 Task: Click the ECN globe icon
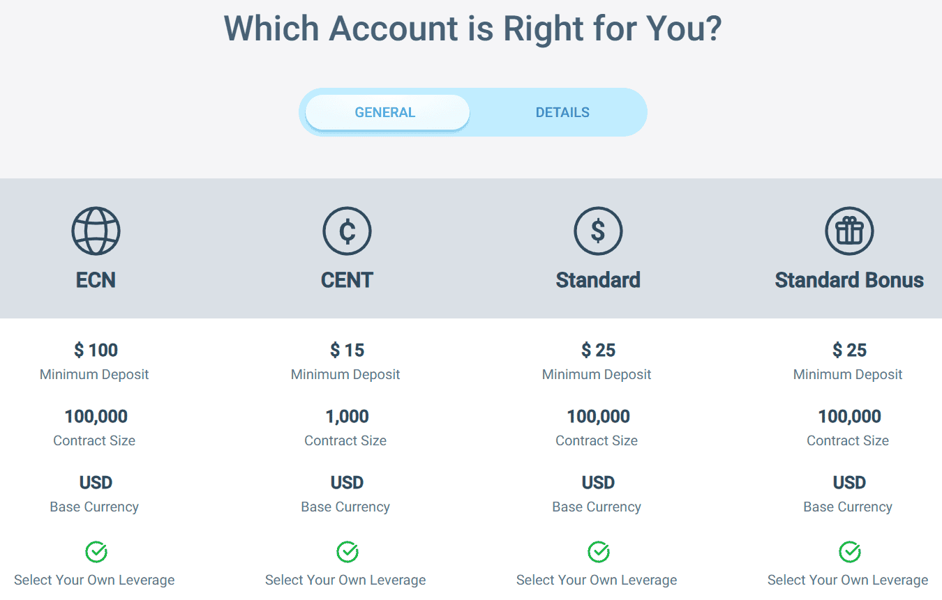point(96,231)
